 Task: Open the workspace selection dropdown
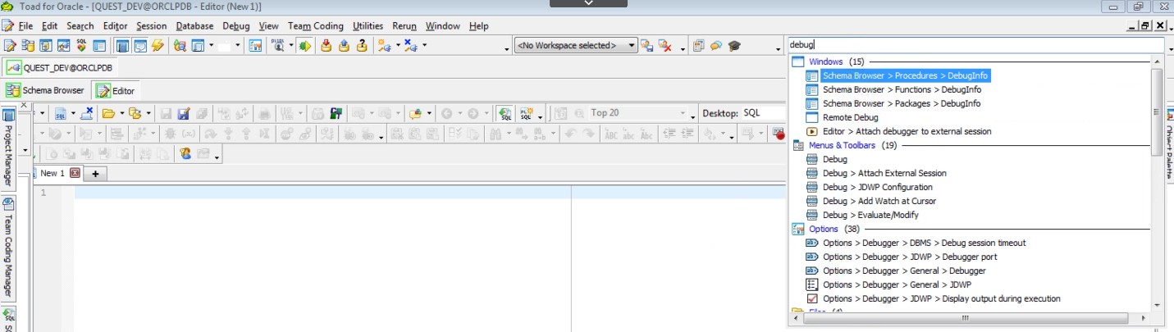575,46
